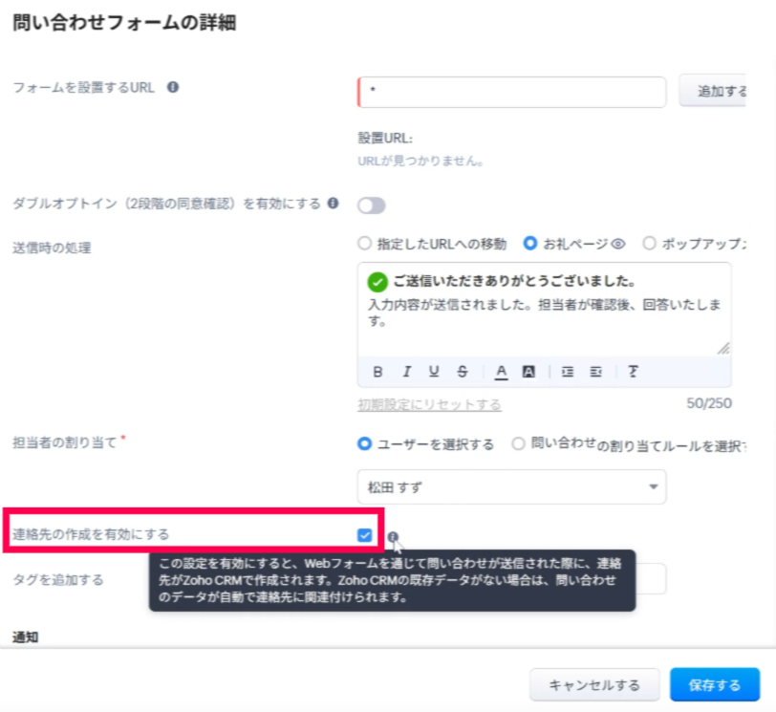Select 問い合わせの割り当てルール radio option
Screen dimensions: 776x712
point(518,443)
